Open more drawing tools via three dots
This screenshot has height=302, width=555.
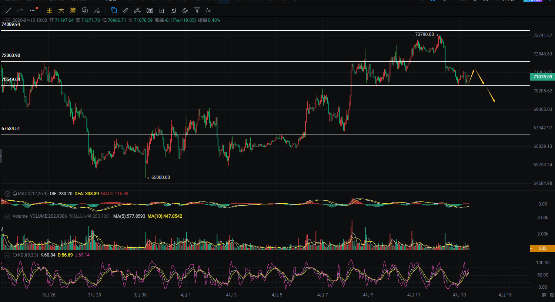coord(33,10)
